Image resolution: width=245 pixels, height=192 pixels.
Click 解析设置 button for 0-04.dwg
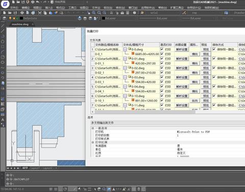182,87
